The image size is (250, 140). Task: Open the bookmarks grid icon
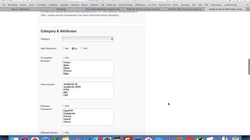click(x=4, y=5)
